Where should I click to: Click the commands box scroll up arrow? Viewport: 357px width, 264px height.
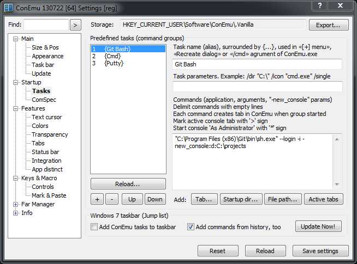click(337, 139)
